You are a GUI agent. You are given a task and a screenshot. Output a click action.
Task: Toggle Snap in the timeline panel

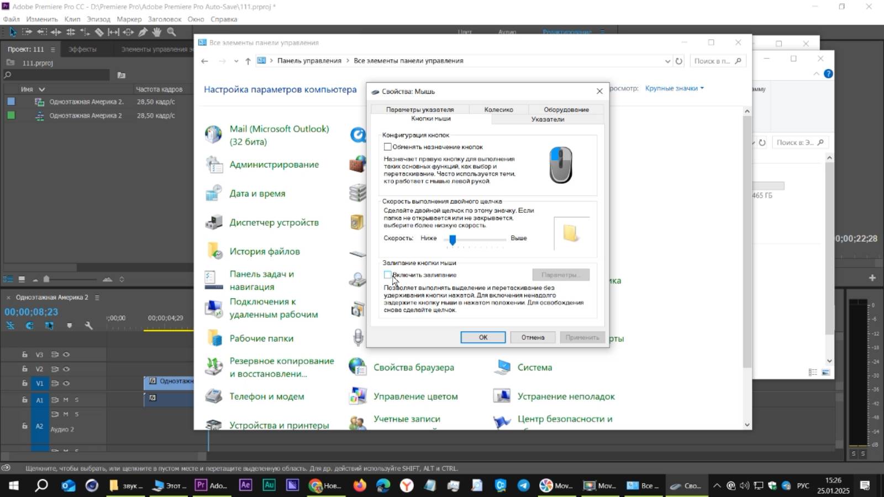point(29,325)
